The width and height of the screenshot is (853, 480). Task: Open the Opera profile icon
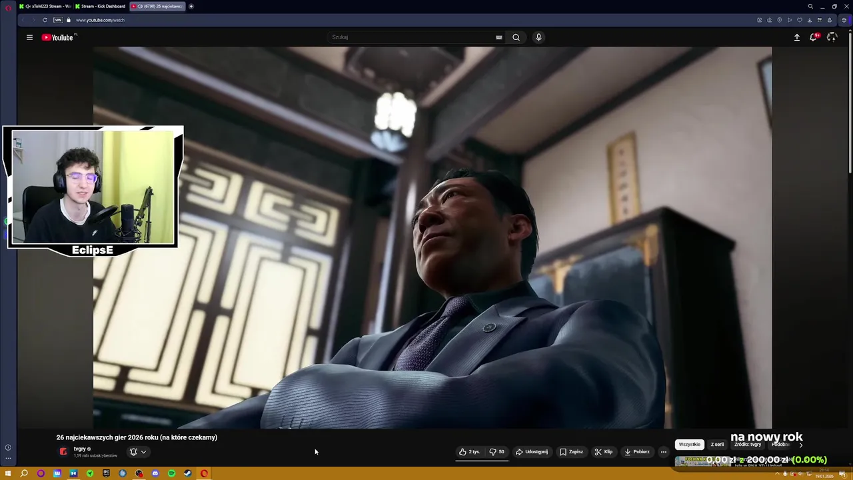point(830,20)
